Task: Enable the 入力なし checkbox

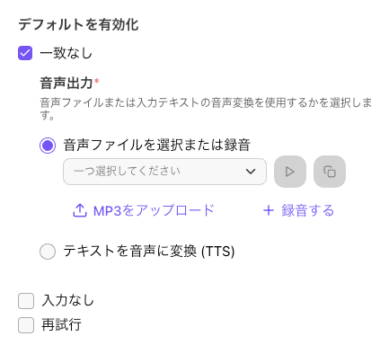Action: [26, 301]
